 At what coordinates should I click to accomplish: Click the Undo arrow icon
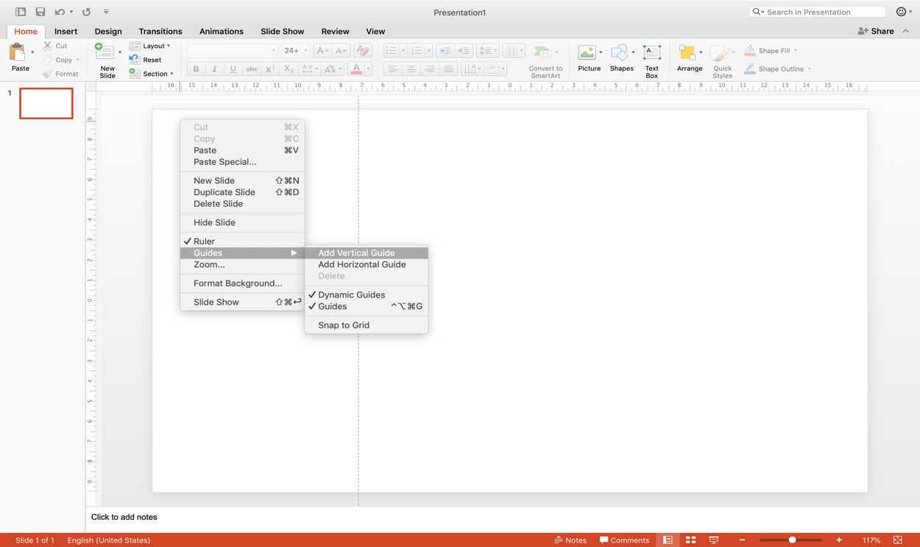[60, 12]
